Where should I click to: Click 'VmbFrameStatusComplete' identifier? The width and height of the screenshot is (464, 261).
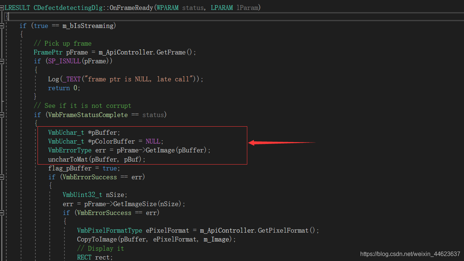(x=88, y=115)
